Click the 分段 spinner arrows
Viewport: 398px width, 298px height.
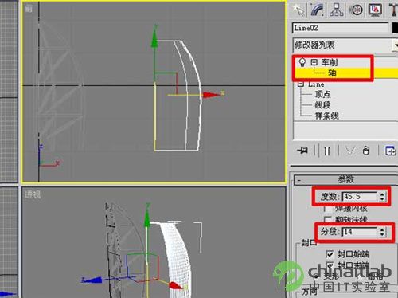[382, 232]
